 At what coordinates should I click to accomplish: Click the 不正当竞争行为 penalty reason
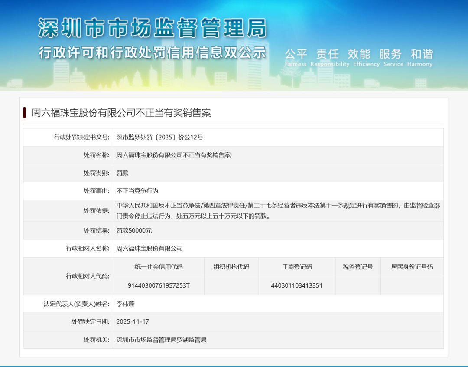tap(137, 191)
